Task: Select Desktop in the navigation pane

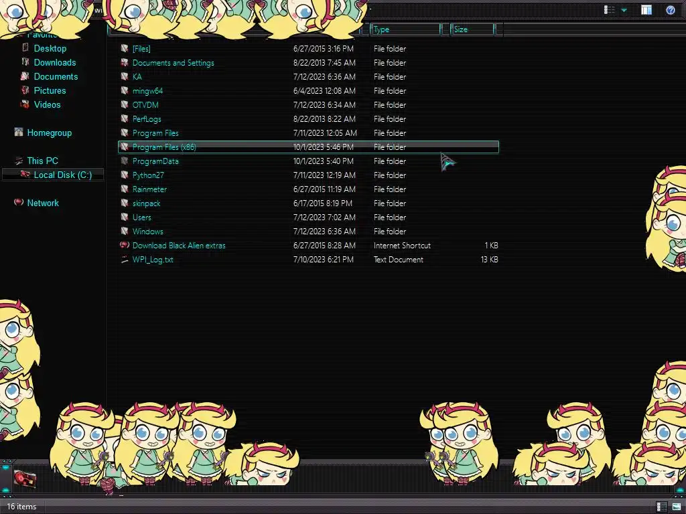Action: [50, 48]
